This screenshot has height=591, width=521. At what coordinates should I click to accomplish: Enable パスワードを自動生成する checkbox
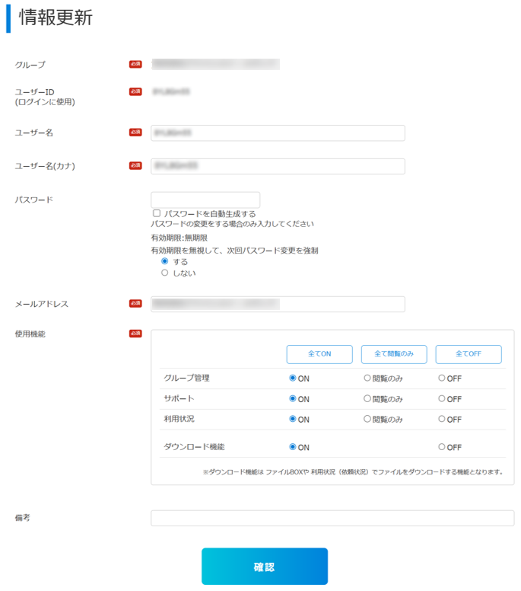157,214
